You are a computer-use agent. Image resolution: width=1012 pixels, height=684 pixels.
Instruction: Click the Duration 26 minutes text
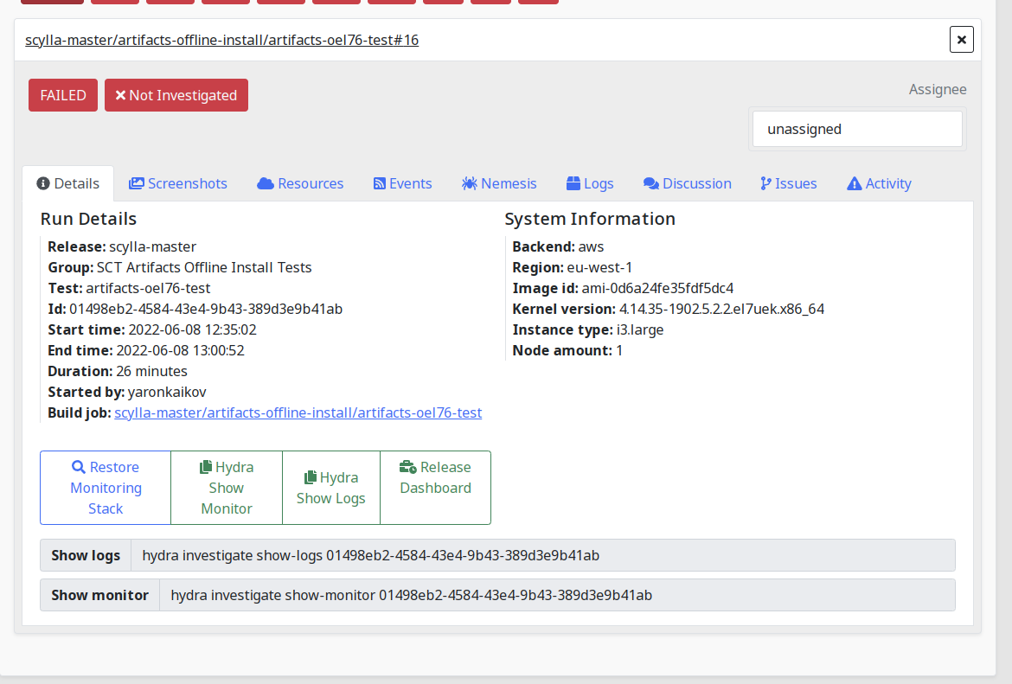coord(118,371)
